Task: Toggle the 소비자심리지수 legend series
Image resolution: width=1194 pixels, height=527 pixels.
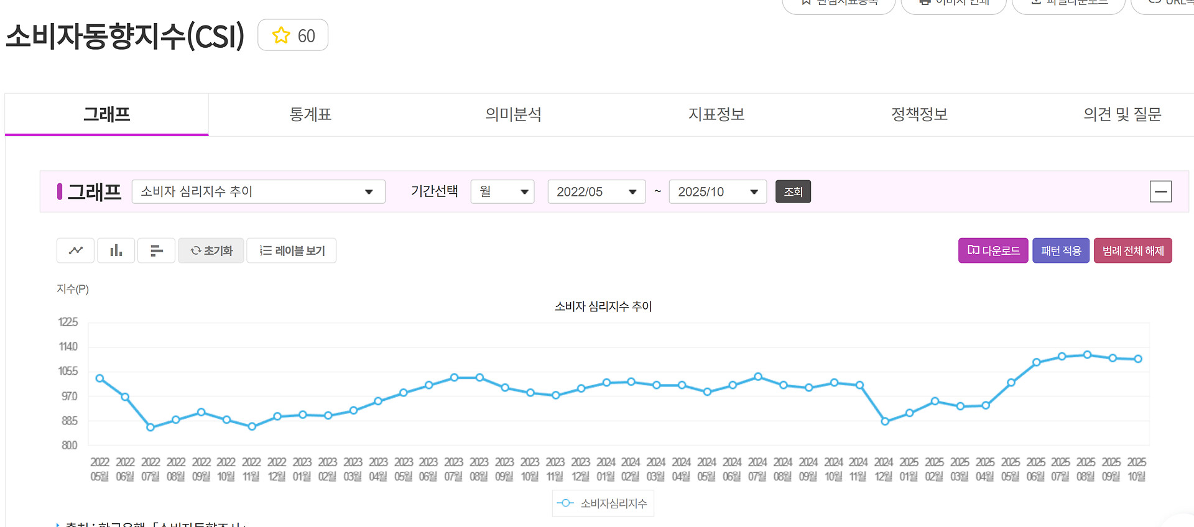Action: click(x=603, y=503)
